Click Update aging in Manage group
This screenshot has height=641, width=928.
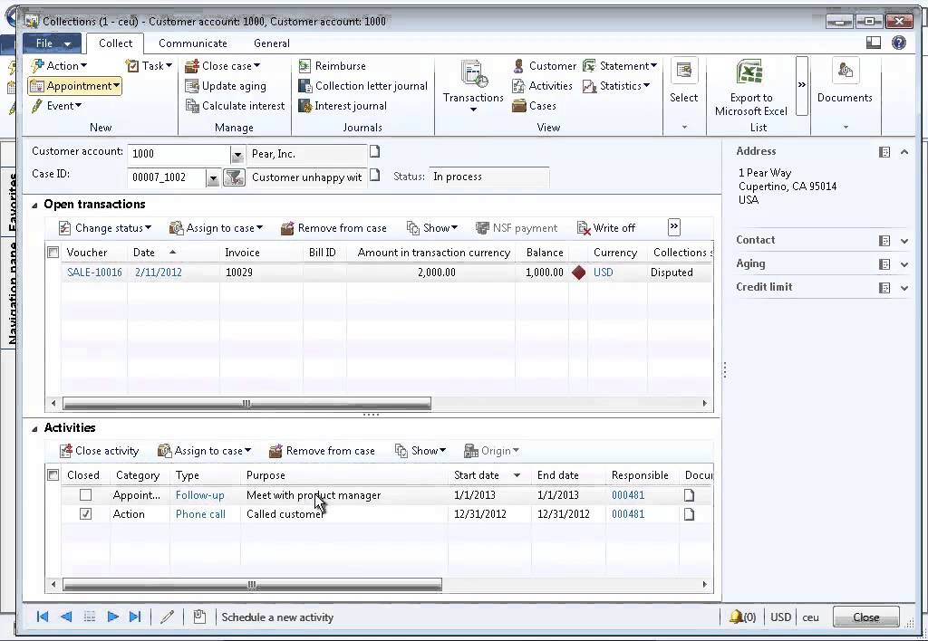[x=226, y=86]
